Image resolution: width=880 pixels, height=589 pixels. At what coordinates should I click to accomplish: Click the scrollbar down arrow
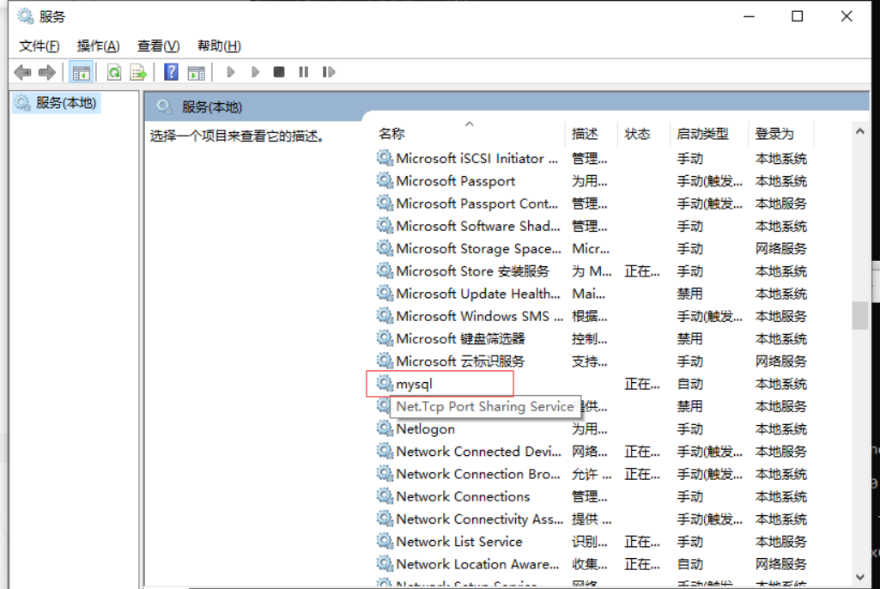(x=859, y=577)
